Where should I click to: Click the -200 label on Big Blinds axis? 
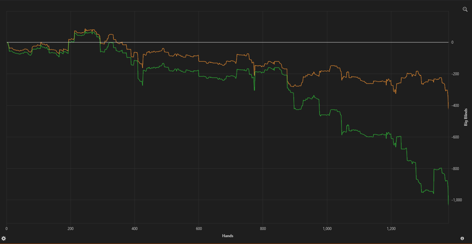[455, 74]
